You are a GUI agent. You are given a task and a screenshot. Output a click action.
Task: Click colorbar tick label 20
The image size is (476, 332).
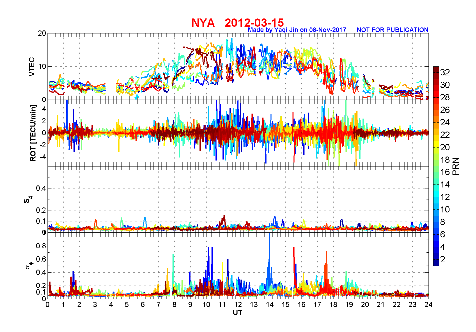click(445, 147)
